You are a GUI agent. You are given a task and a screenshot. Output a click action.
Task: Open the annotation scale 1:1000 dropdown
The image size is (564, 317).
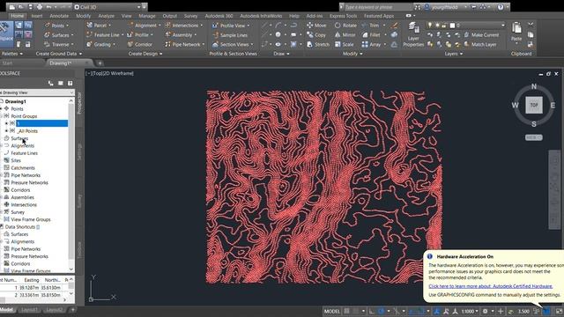pos(470,311)
